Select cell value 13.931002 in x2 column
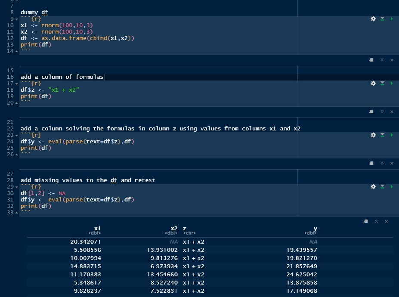 (x=162, y=250)
